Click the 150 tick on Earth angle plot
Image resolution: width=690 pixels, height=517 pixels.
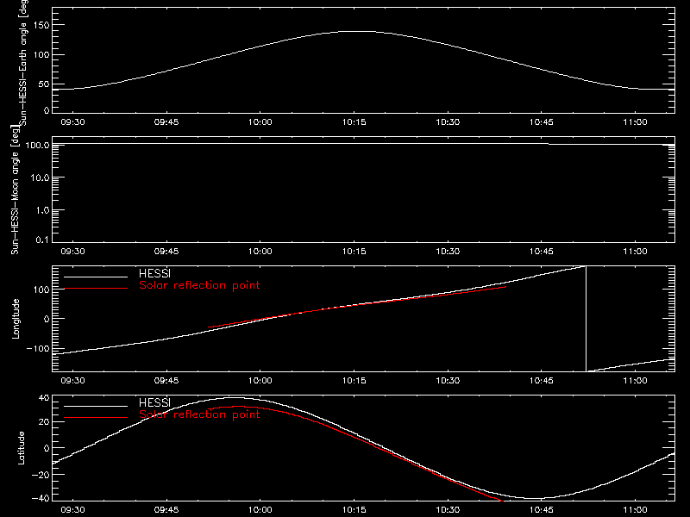click(41, 25)
